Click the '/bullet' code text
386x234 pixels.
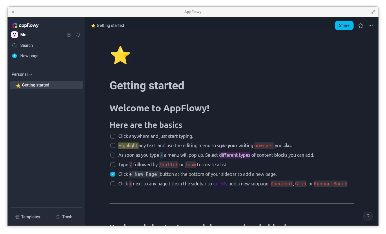tap(168, 165)
